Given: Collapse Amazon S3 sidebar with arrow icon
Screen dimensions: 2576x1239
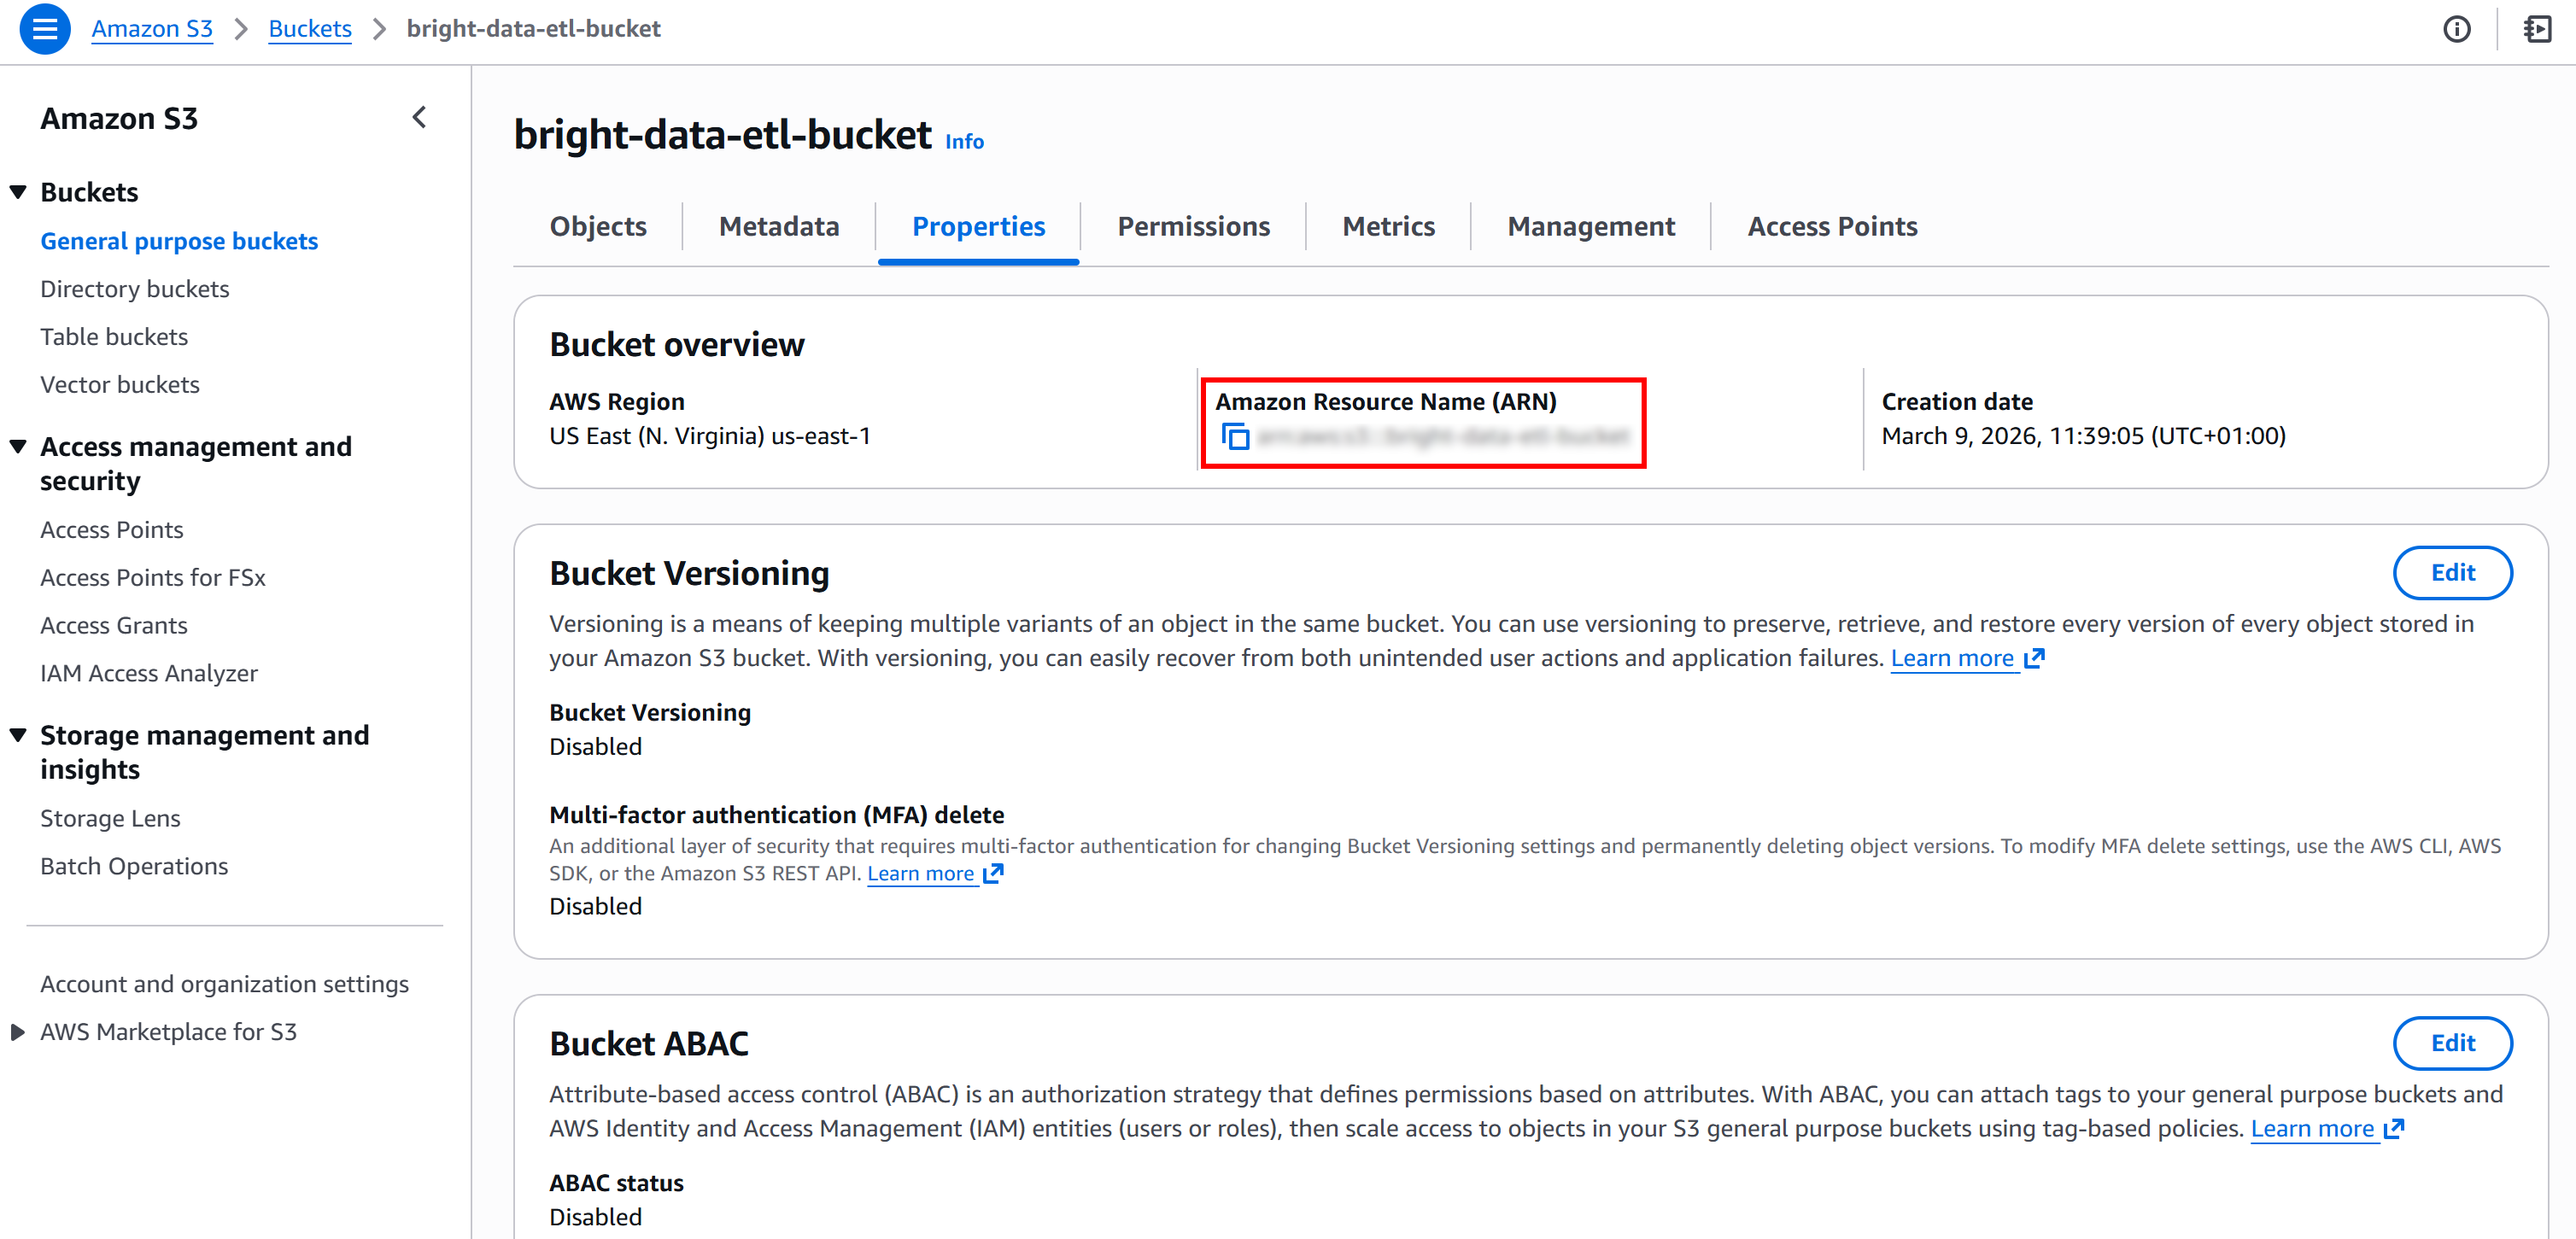Looking at the screenshot, I should coord(419,118).
